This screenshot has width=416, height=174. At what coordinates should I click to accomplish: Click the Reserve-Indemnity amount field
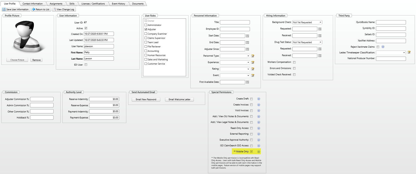(104, 99)
